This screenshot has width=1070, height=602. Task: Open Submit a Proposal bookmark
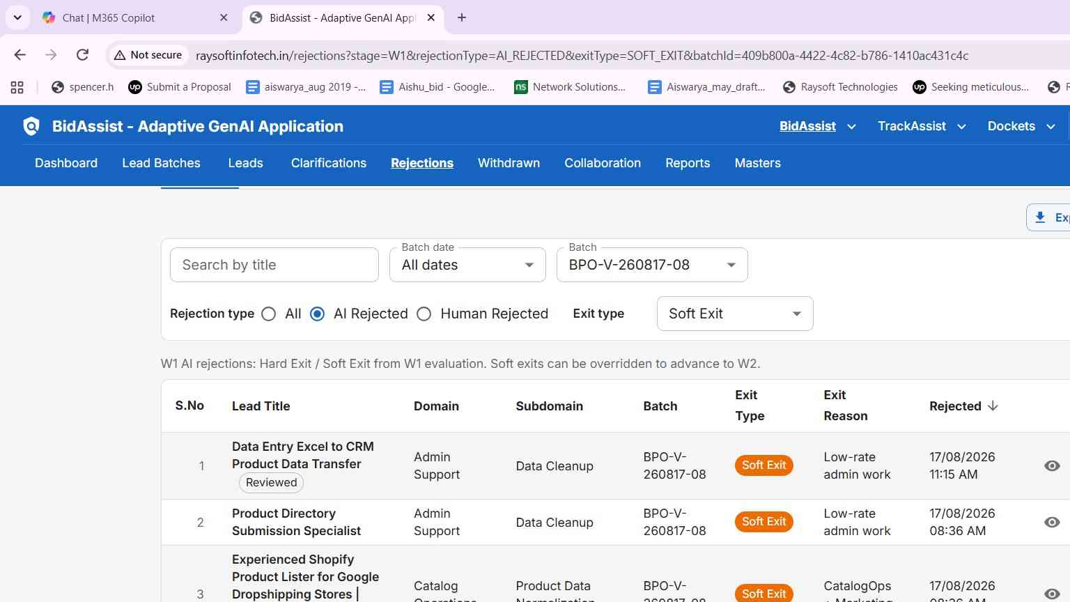(180, 87)
